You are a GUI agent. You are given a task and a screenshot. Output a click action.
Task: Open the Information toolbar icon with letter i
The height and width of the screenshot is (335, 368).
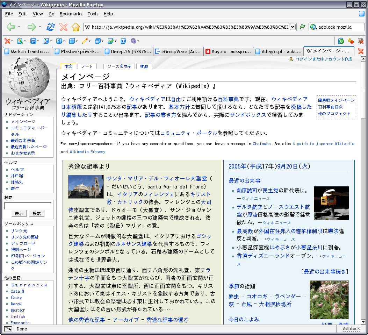point(59,41)
